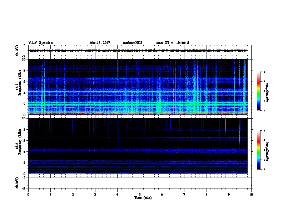
Task: Click the "ch.1(V)" waveform axis label
Action: point(17,51)
